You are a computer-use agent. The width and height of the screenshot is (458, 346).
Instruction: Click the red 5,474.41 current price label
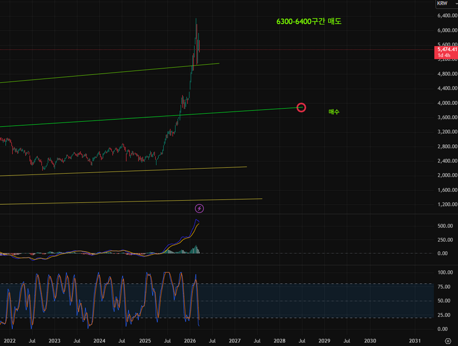447,50
